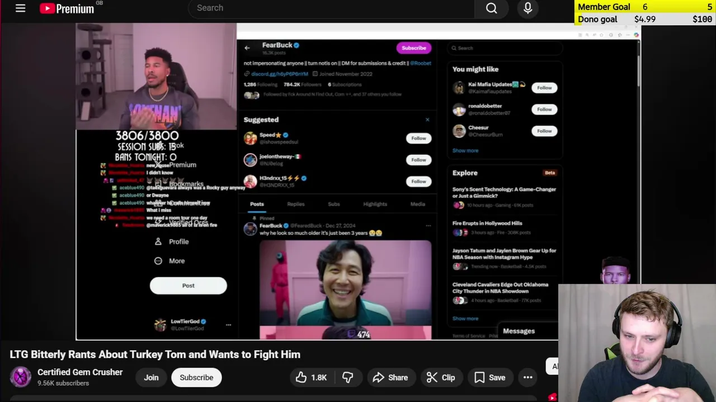Select the Media tab on profile
This screenshot has height=402, width=716.
tap(418, 204)
